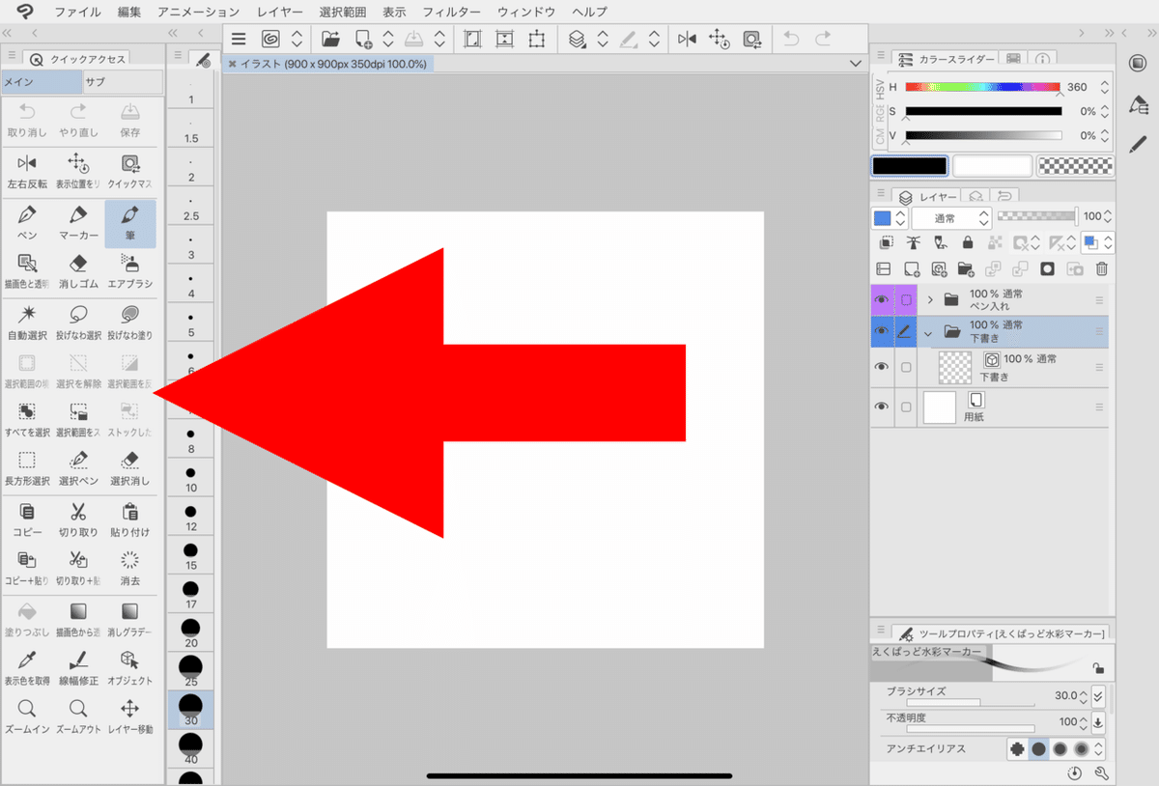Select the 線幅修正 line width tool
Viewport: 1159px width, 786px height.
(x=78, y=667)
